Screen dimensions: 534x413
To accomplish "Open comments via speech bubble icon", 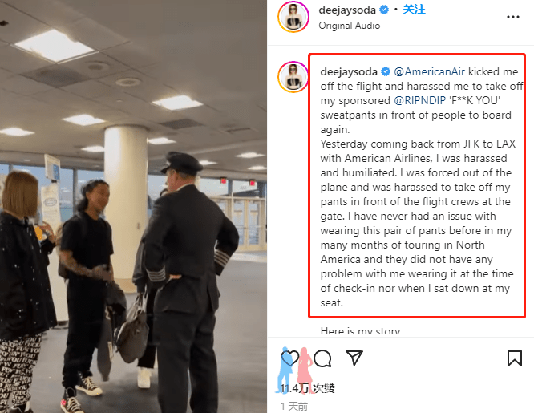I will point(322,358).
